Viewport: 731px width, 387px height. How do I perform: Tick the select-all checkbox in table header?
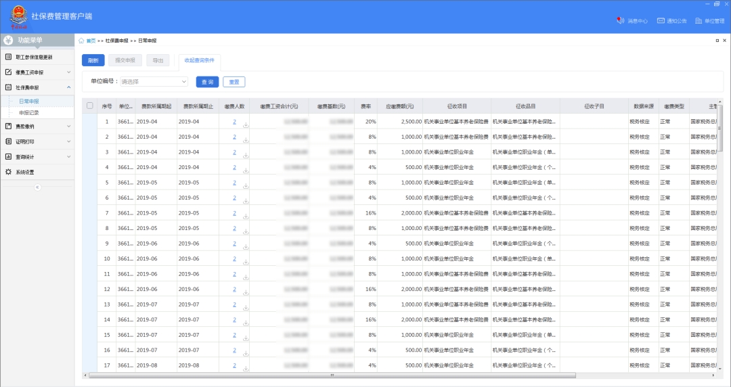(89, 106)
